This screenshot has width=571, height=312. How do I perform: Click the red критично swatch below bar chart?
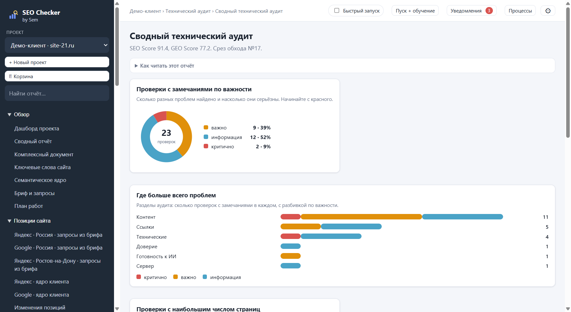[x=139, y=277]
